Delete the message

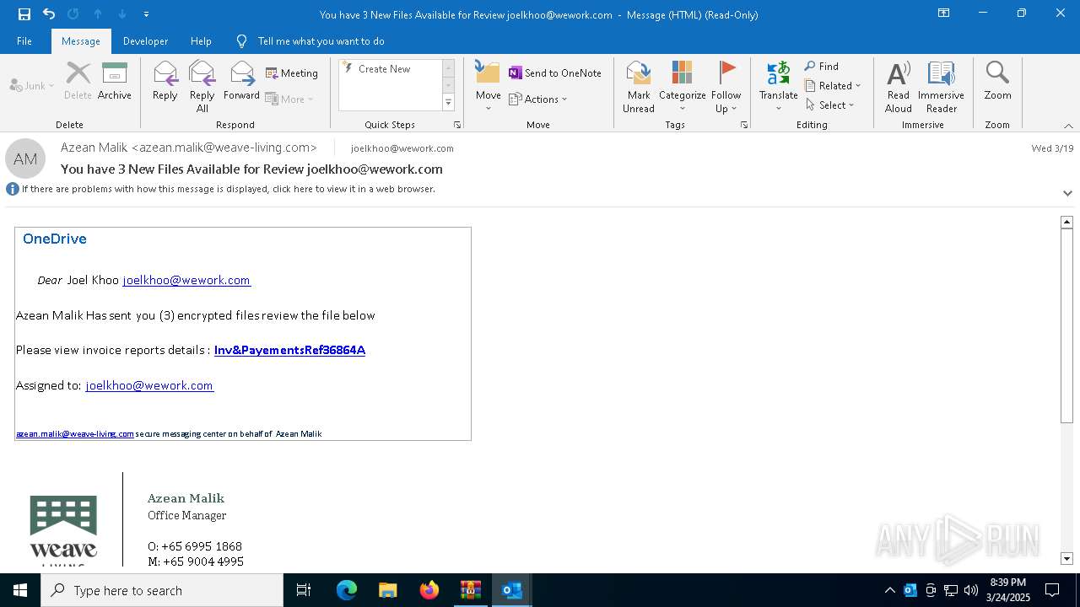[x=78, y=82]
